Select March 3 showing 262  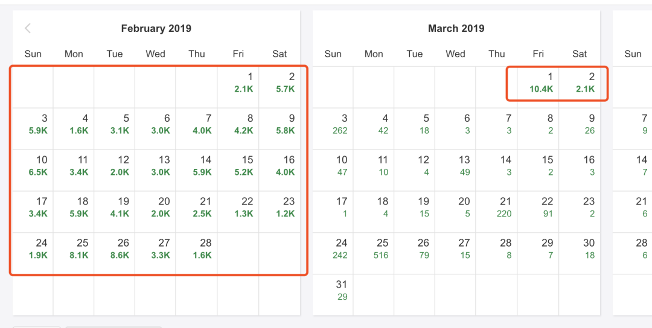[333, 124]
